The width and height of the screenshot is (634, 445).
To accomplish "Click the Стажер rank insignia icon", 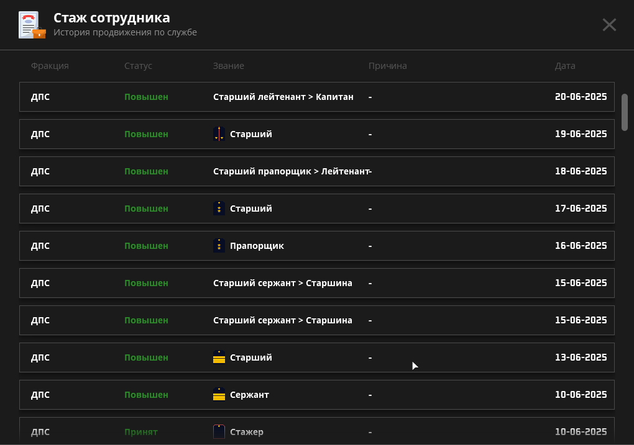I will click(219, 431).
